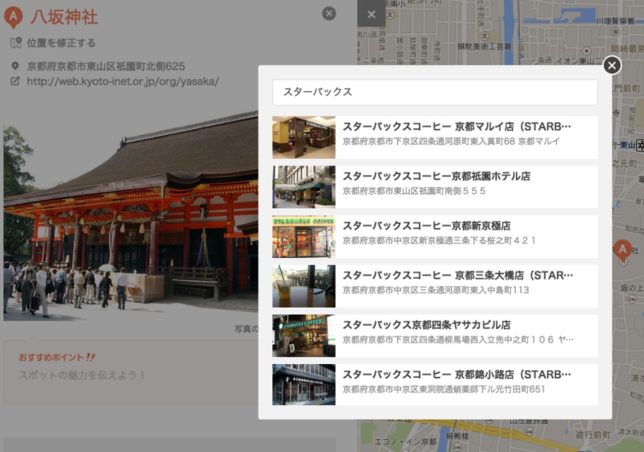Click the 八坂神社 spot title
The height and width of the screenshot is (452, 644).
coord(64,17)
